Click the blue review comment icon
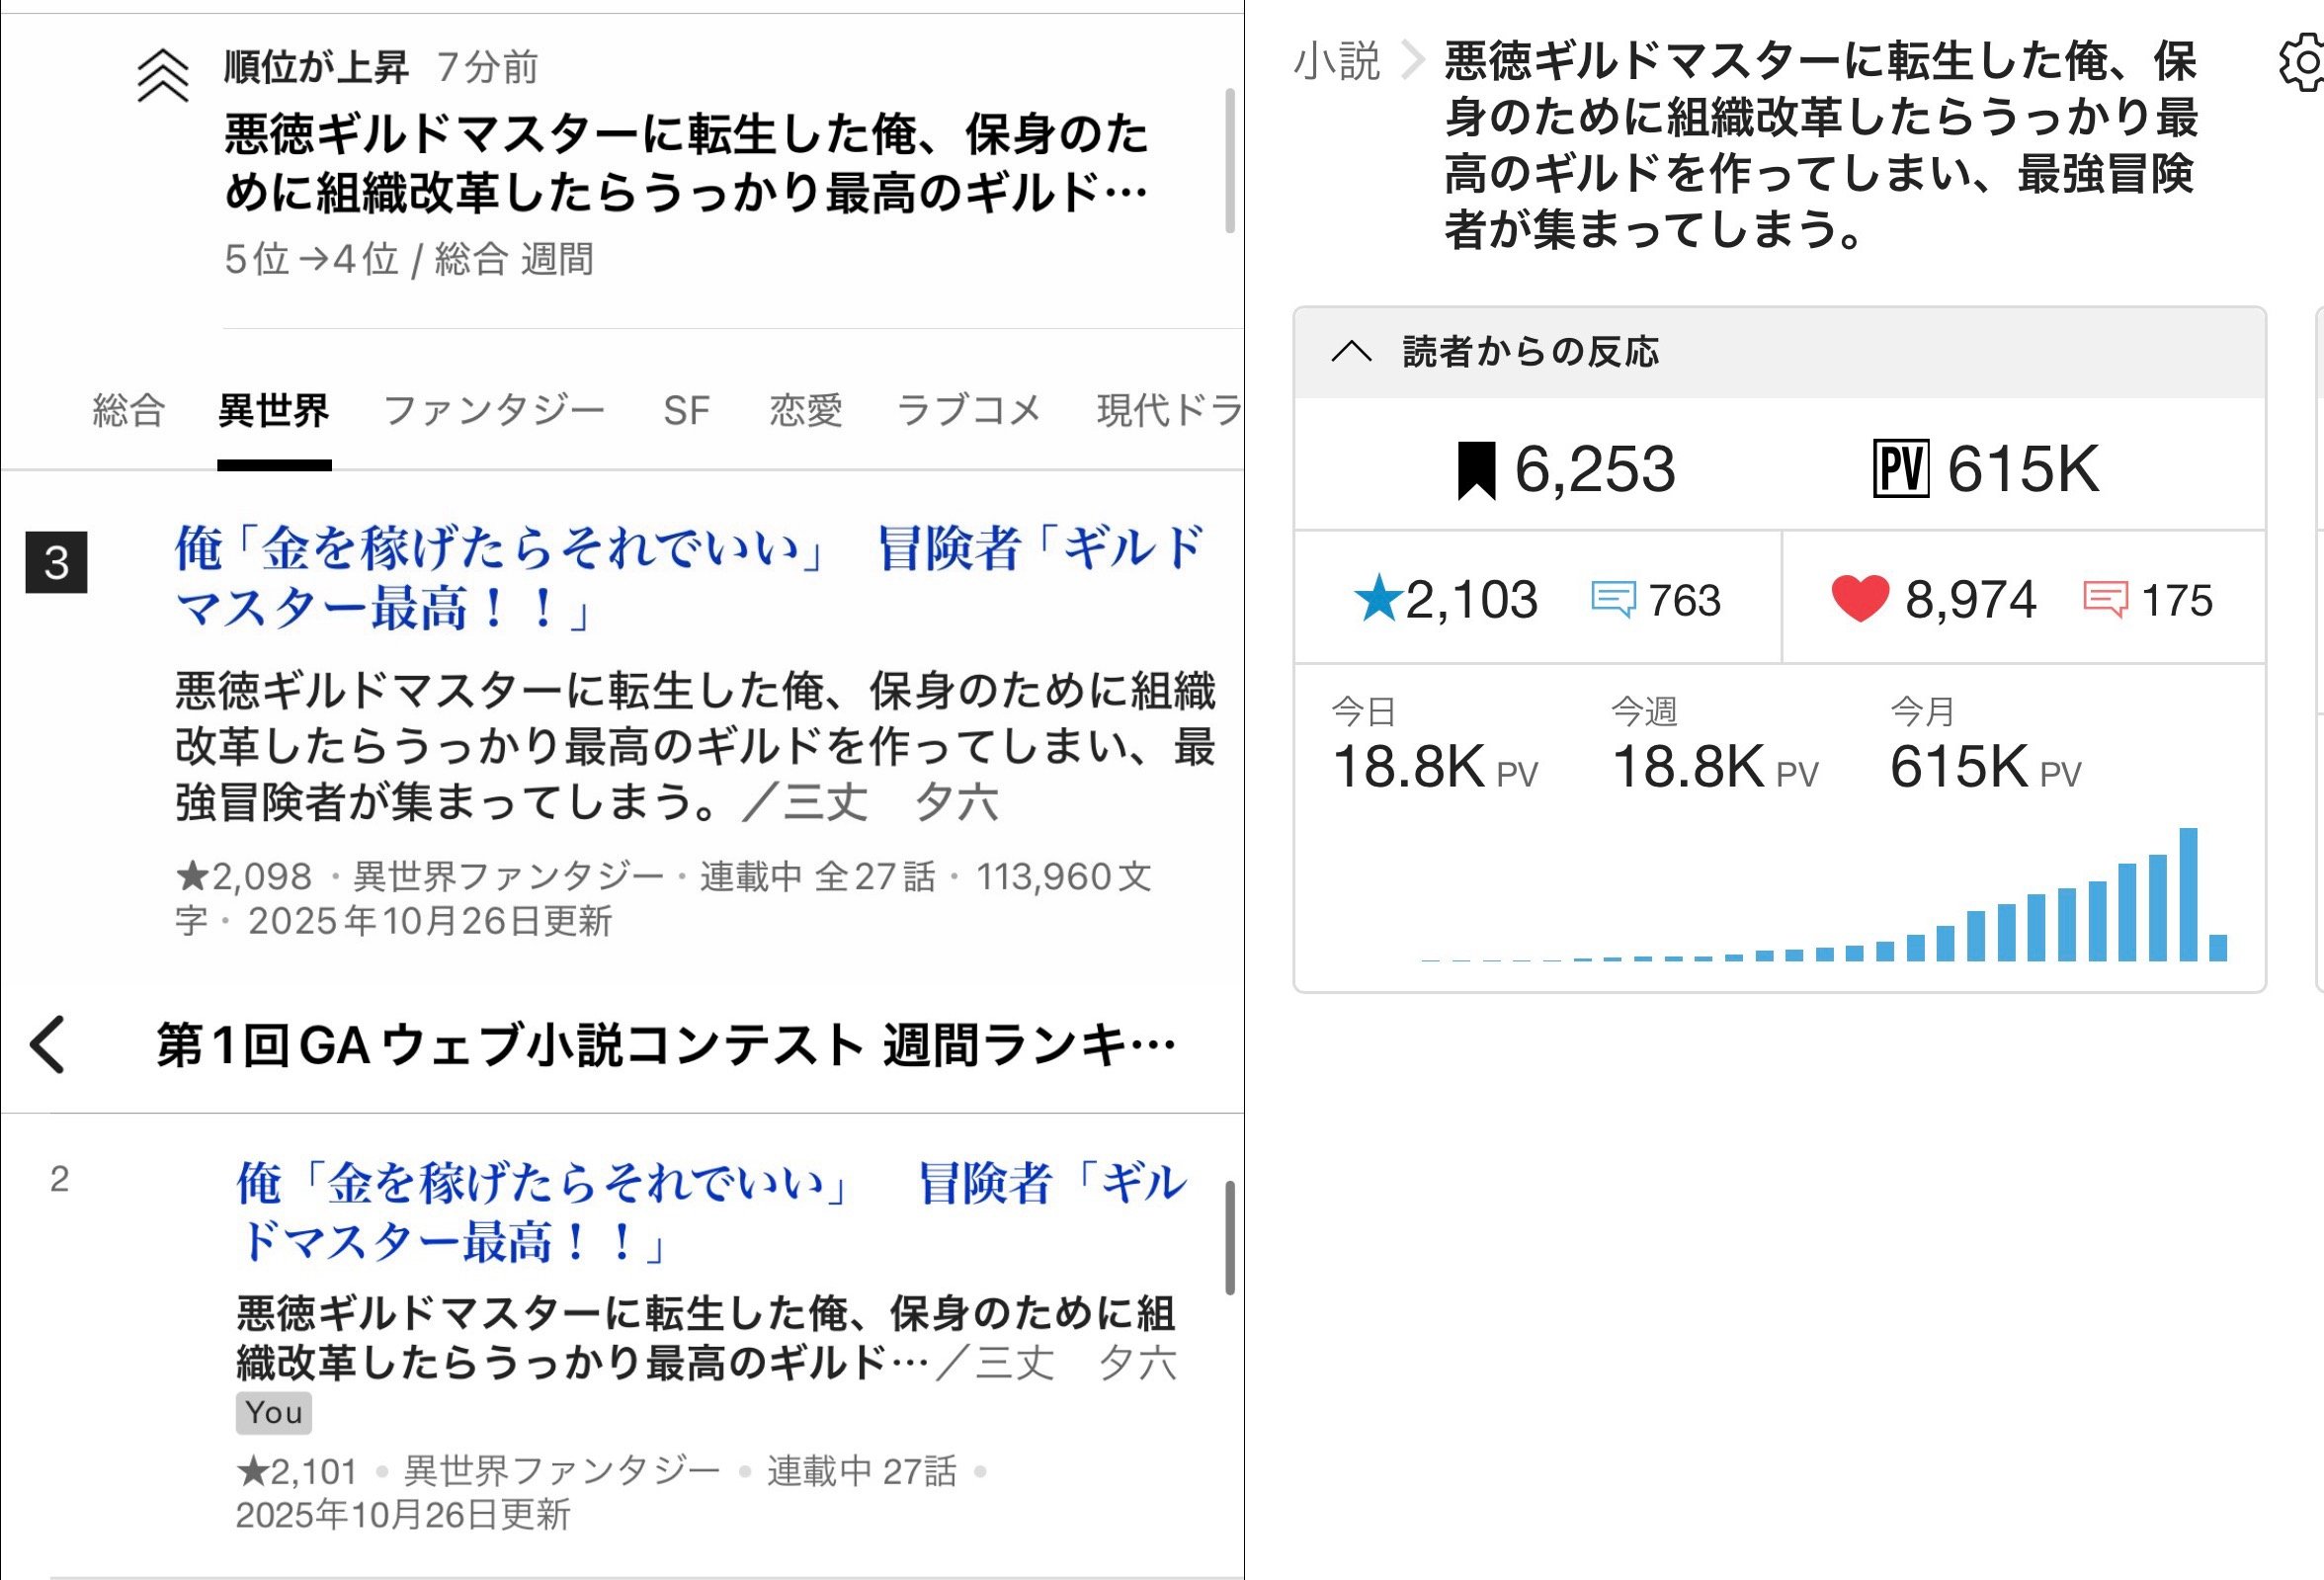2324x1580 pixels. pyautogui.click(x=1612, y=600)
